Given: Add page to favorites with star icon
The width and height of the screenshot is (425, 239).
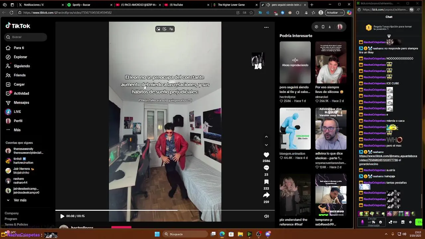Looking at the screenshot, I should click(251, 13).
